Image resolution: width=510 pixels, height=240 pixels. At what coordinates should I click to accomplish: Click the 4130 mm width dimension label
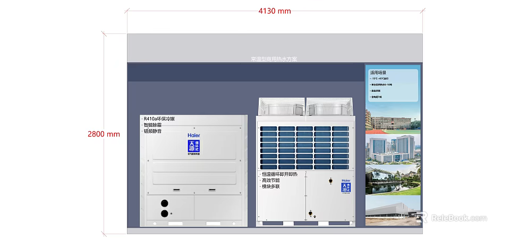pyautogui.click(x=275, y=11)
